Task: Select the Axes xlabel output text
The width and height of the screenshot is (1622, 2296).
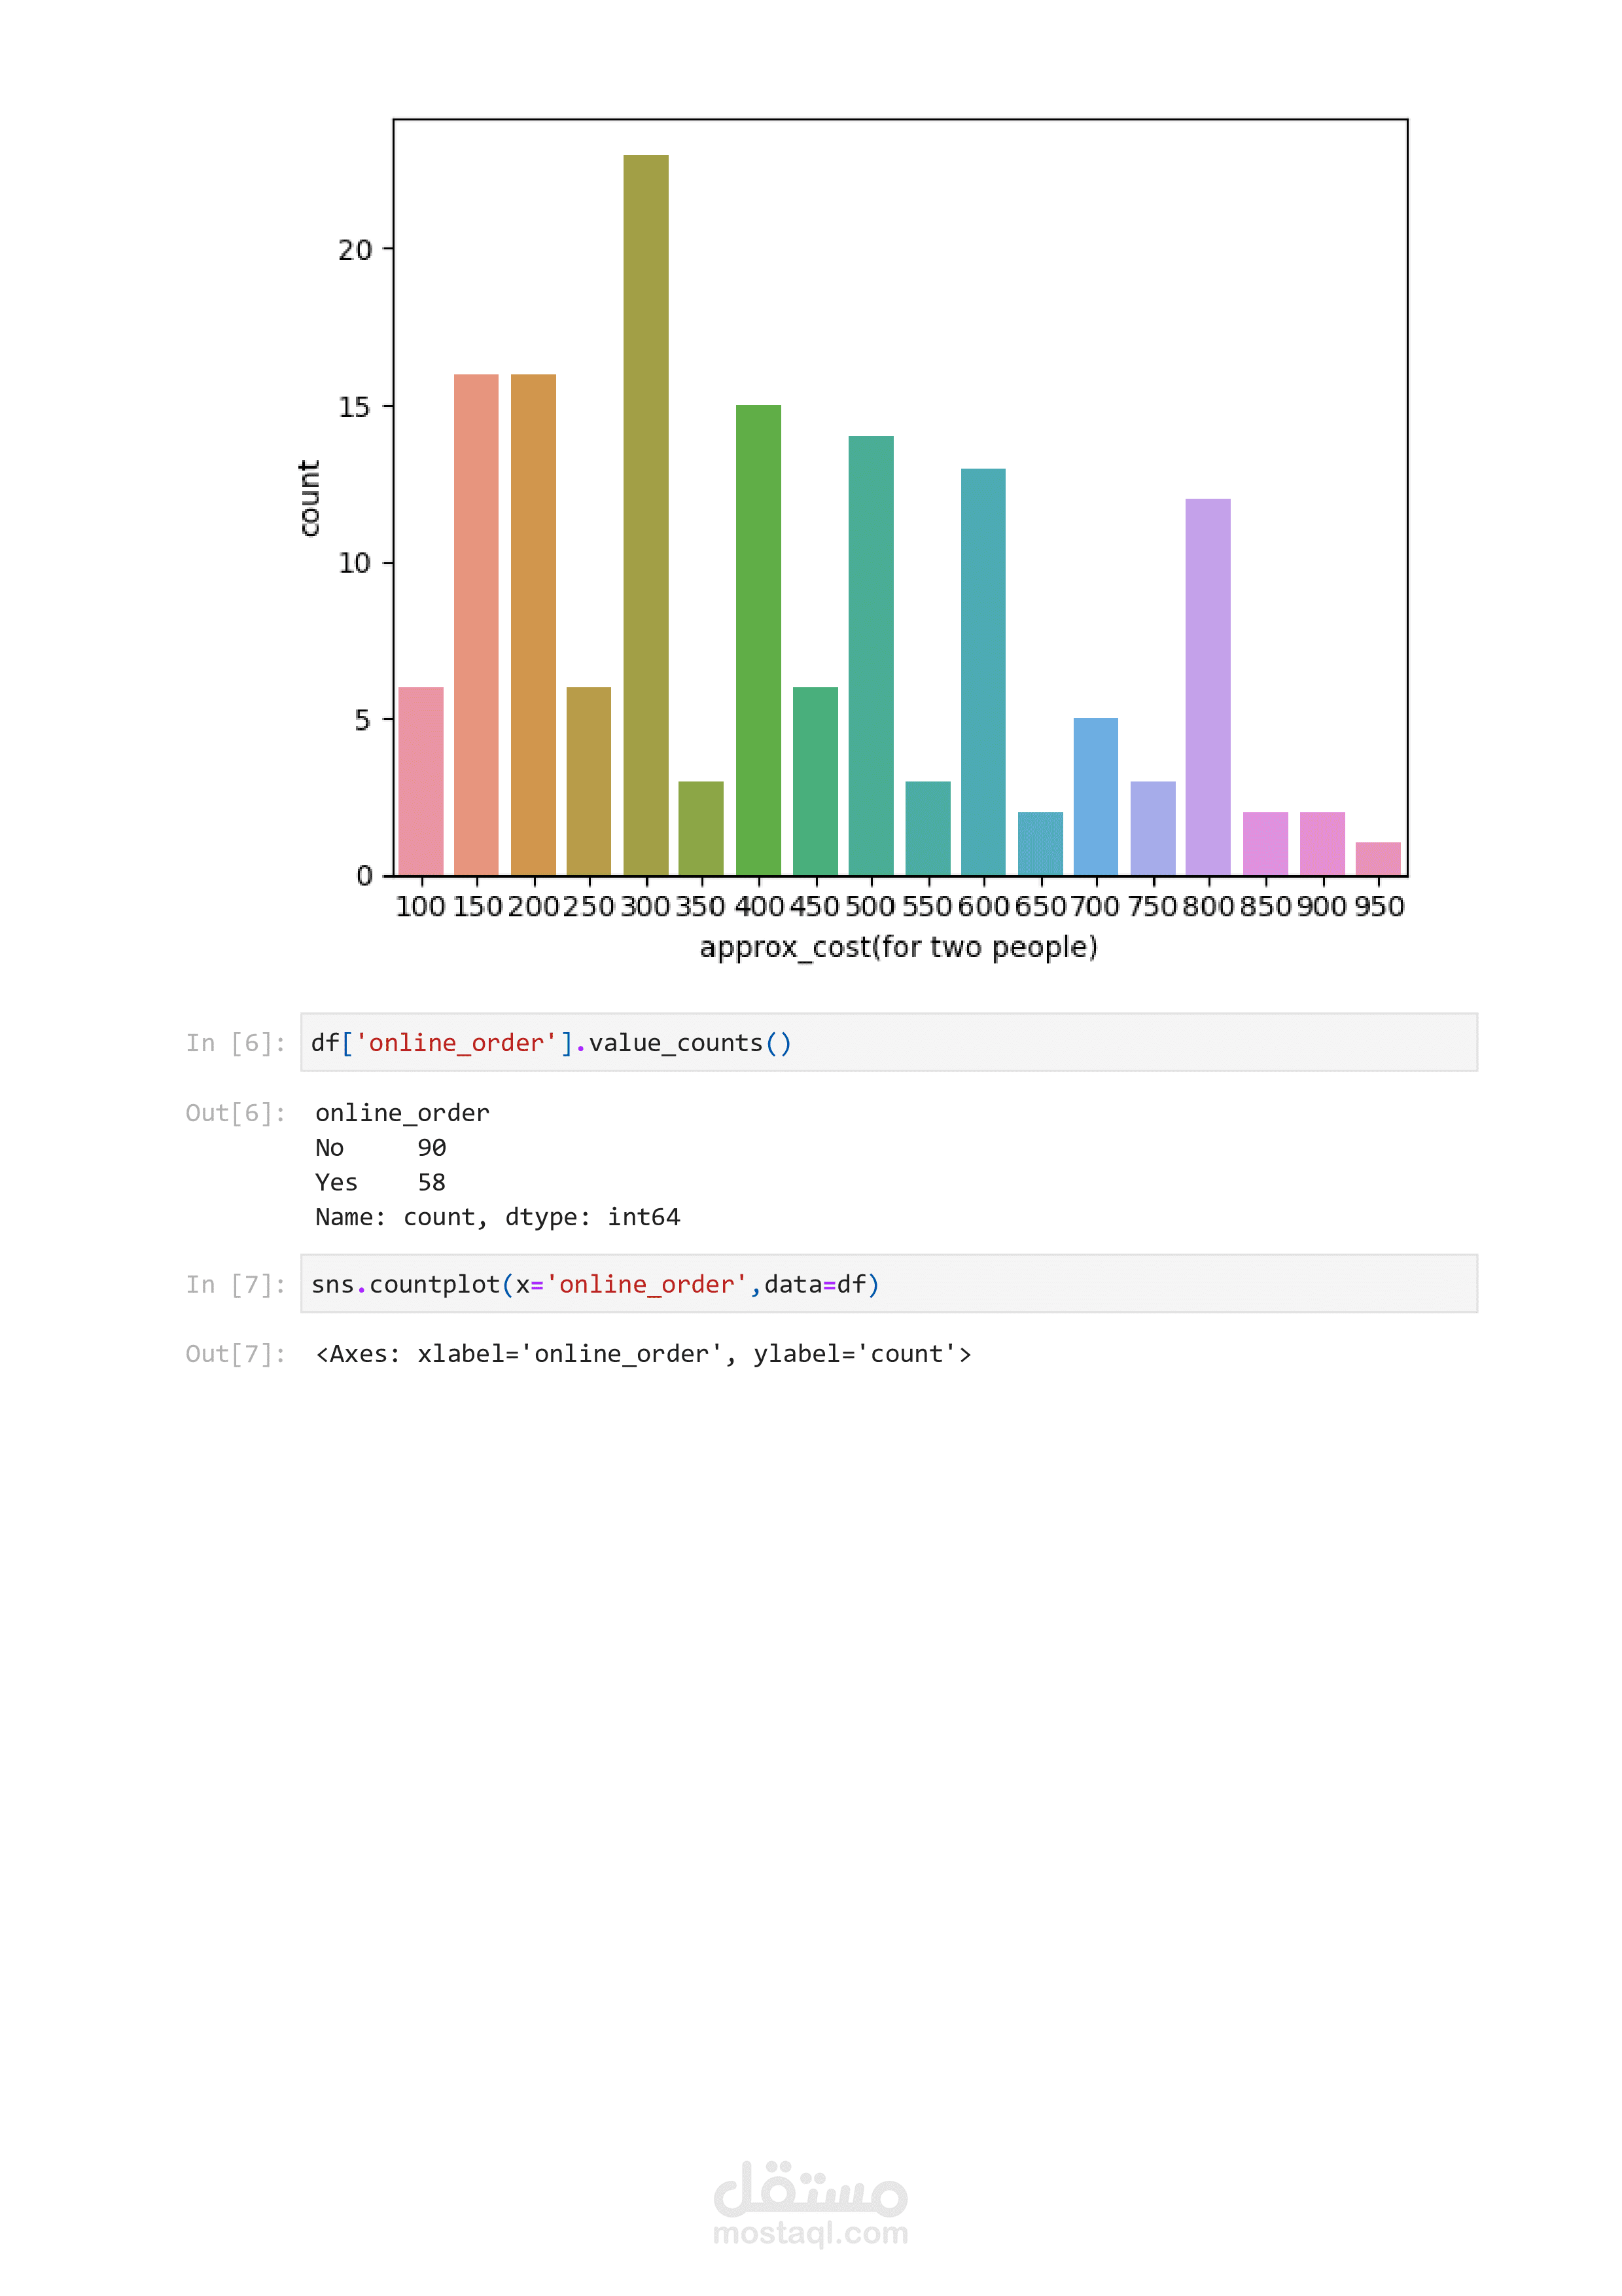Action: (x=643, y=1354)
